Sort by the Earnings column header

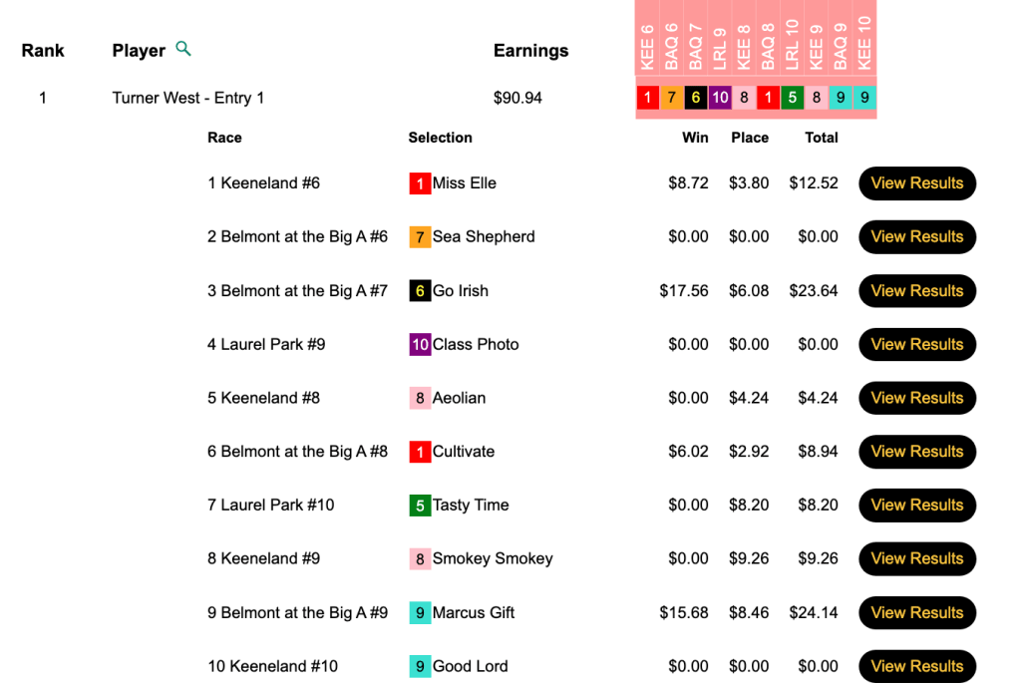(x=530, y=51)
